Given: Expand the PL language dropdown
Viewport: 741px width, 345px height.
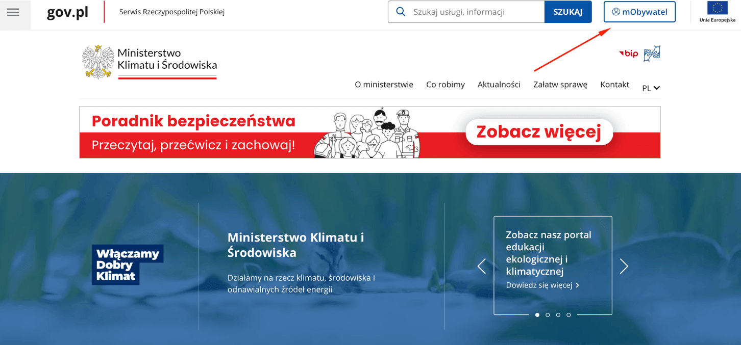Looking at the screenshot, I should [x=651, y=88].
